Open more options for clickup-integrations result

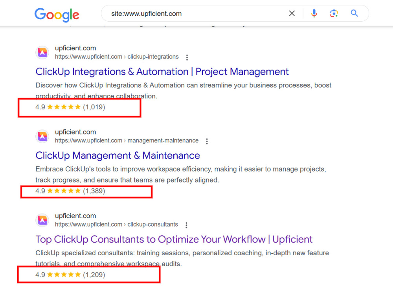click(x=187, y=57)
